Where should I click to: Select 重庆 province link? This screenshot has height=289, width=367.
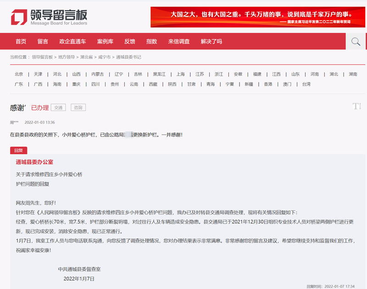[76, 84]
